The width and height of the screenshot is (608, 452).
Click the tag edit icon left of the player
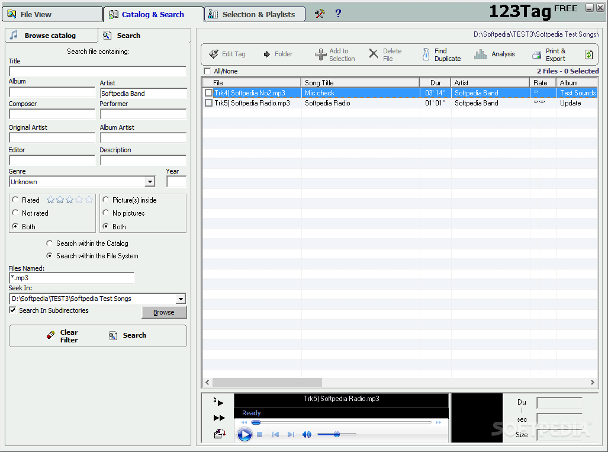click(x=220, y=434)
